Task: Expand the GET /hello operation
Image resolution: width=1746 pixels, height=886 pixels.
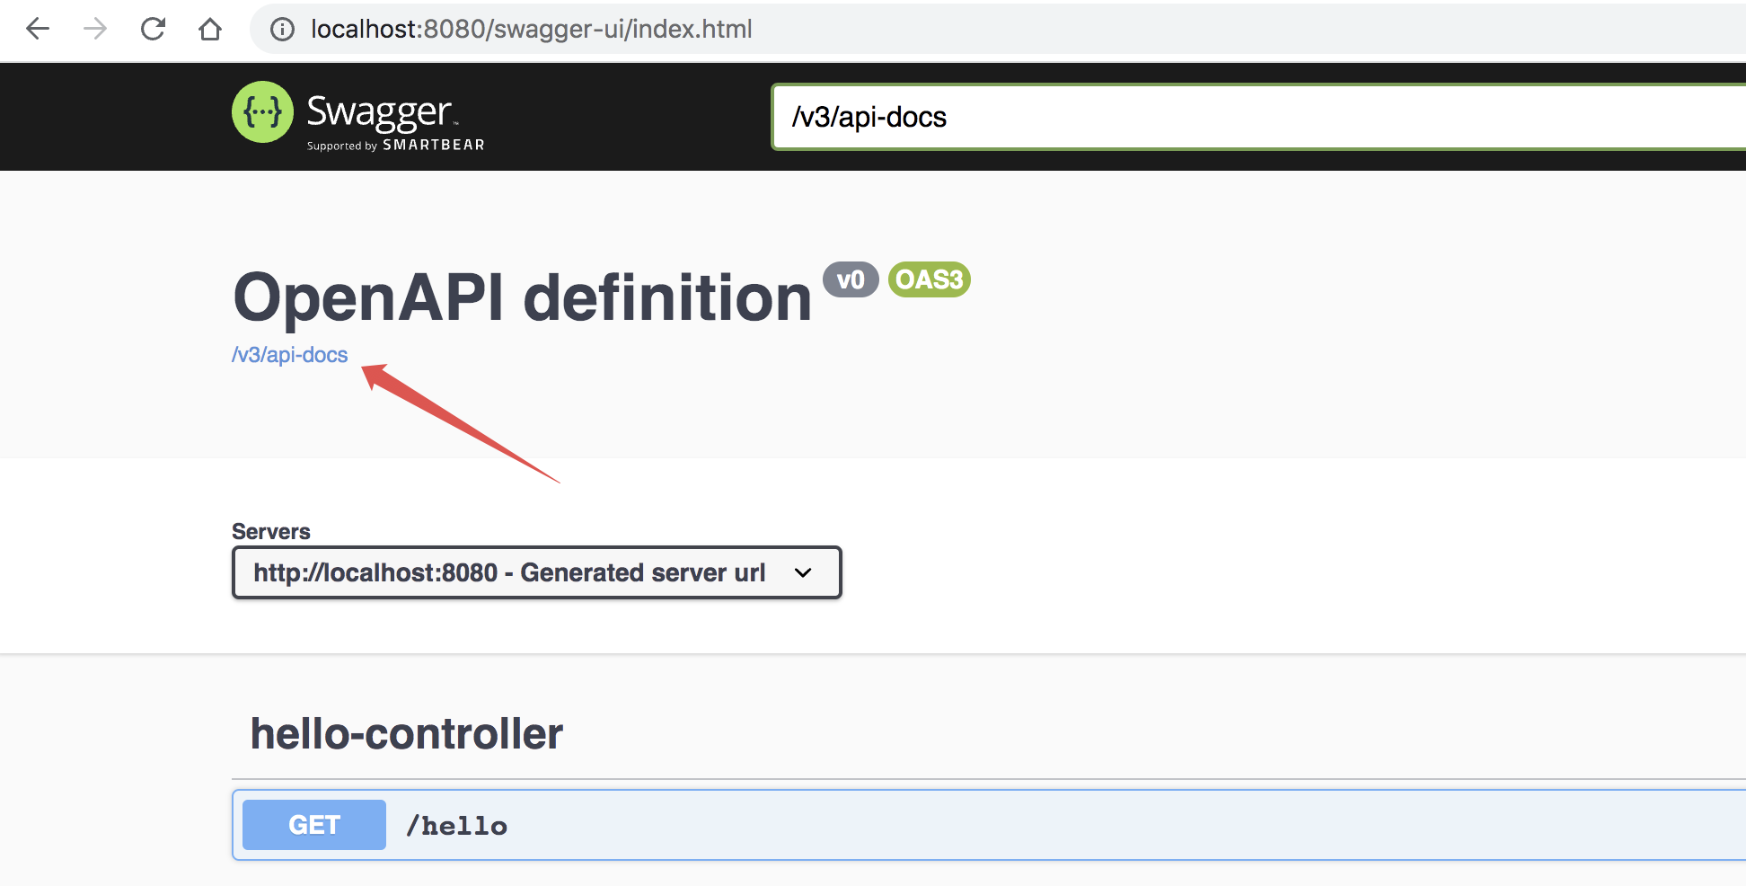Action: [x=989, y=825]
